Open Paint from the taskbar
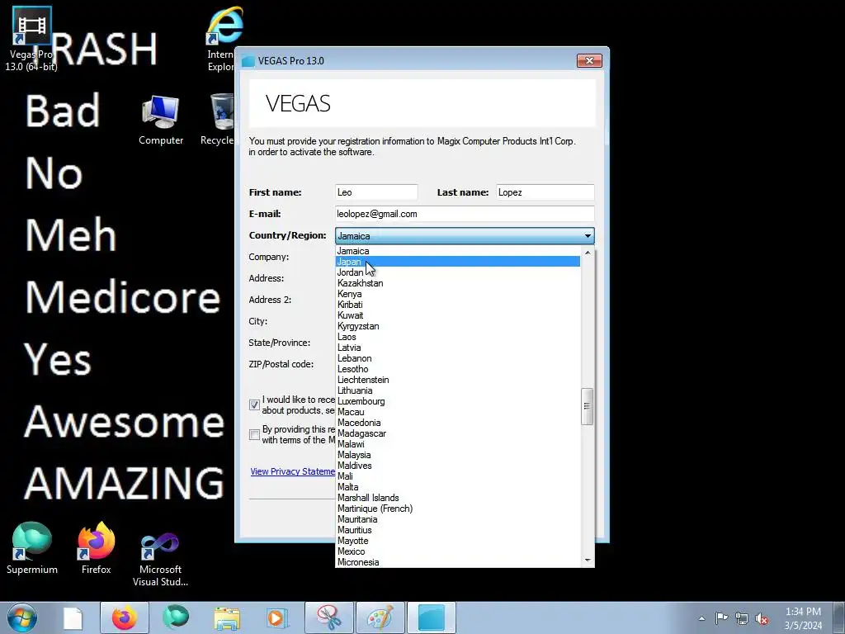Screen dimensions: 845x634 point(380,617)
